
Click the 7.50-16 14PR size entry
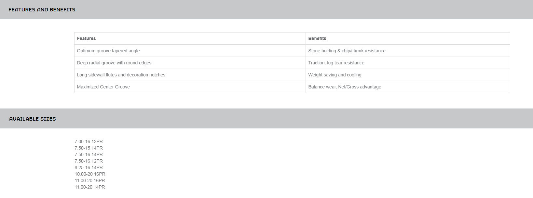(89, 154)
